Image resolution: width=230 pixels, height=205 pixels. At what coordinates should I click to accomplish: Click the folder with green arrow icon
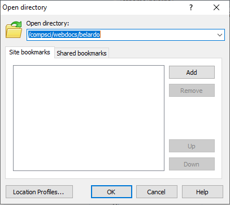pyautogui.click(x=14, y=30)
